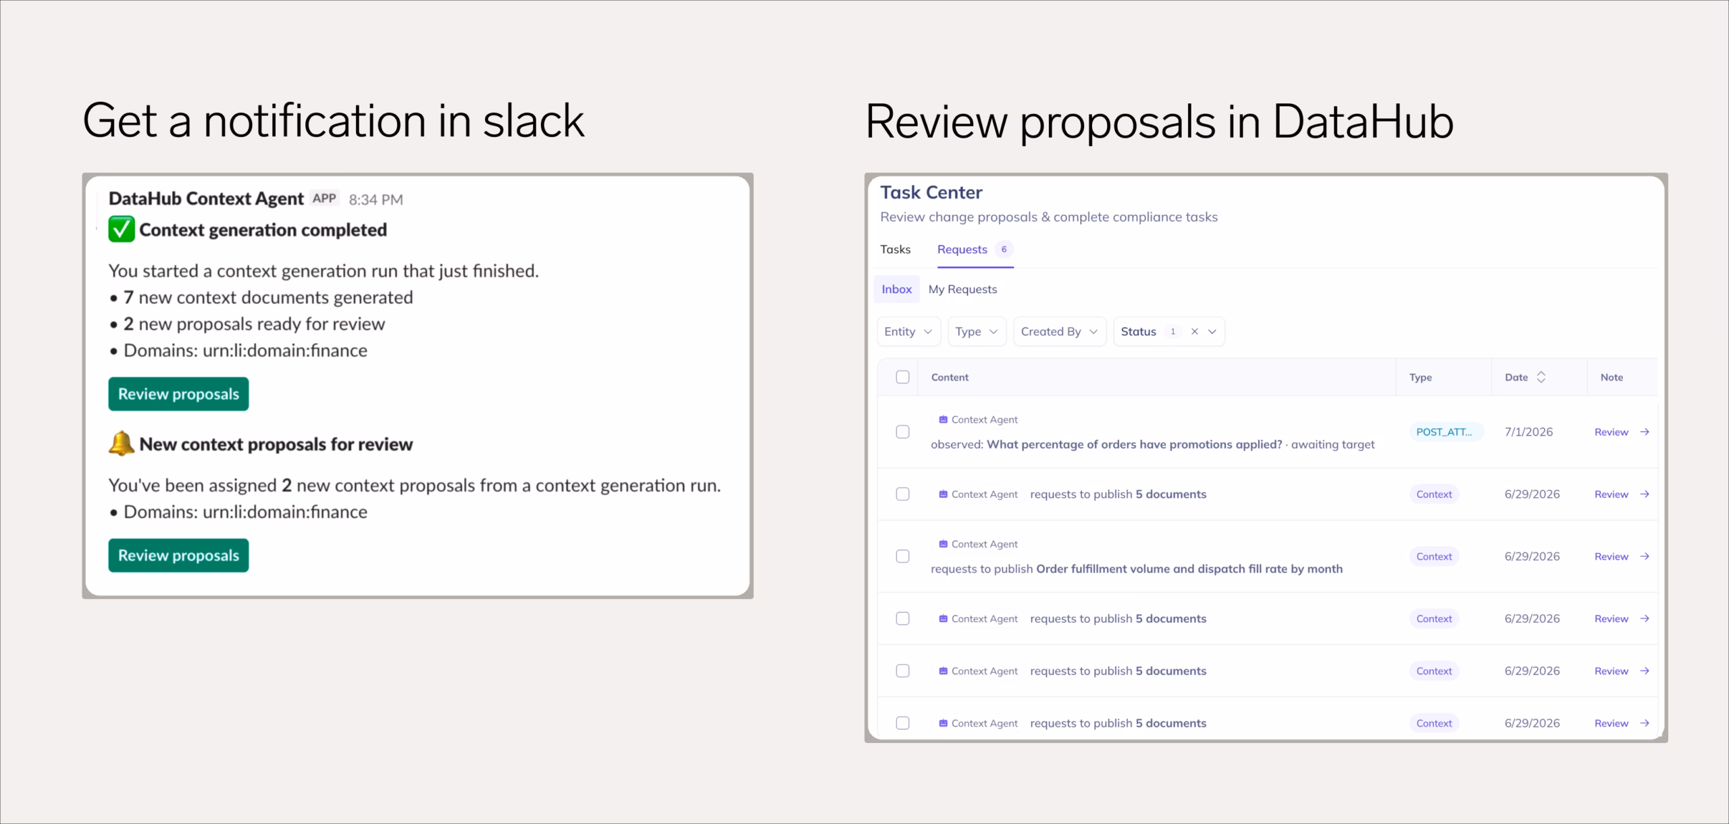The width and height of the screenshot is (1729, 824).
Task: Click the Review proposals button under New context proposals for review
Action: coord(178,555)
